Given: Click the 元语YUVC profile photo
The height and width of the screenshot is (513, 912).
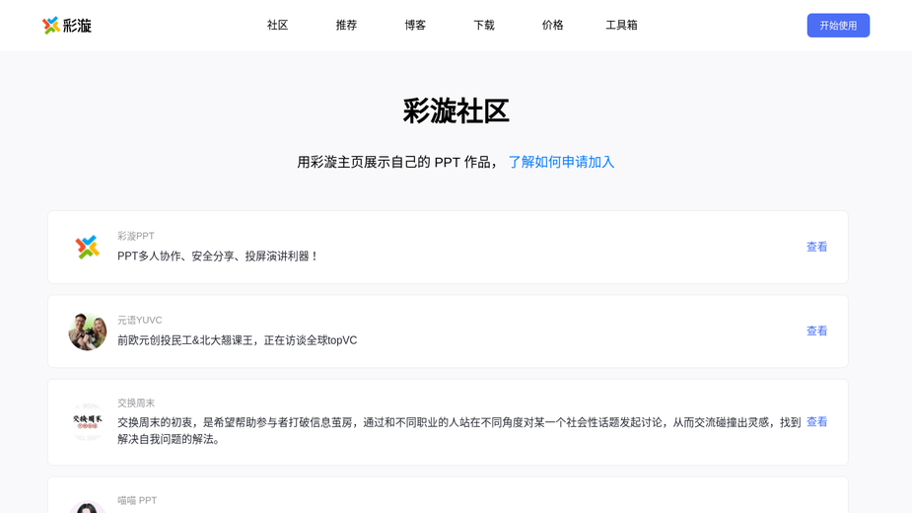Looking at the screenshot, I should pyautogui.click(x=87, y=331).
